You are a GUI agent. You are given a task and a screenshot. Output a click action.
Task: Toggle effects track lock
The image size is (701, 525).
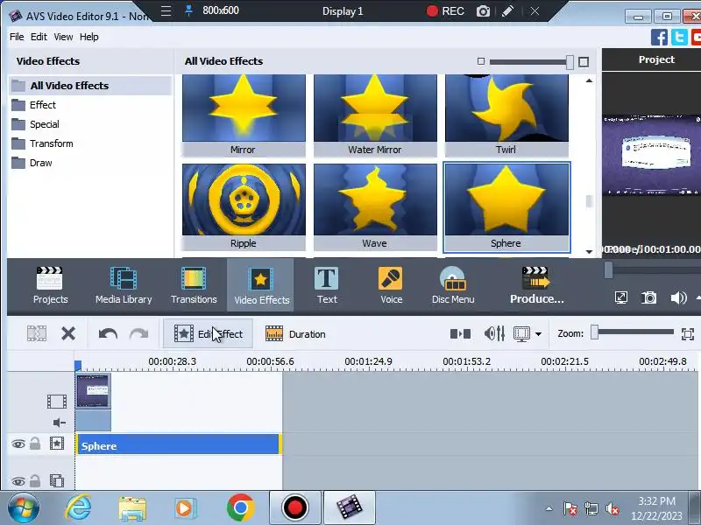click(35, 444)
